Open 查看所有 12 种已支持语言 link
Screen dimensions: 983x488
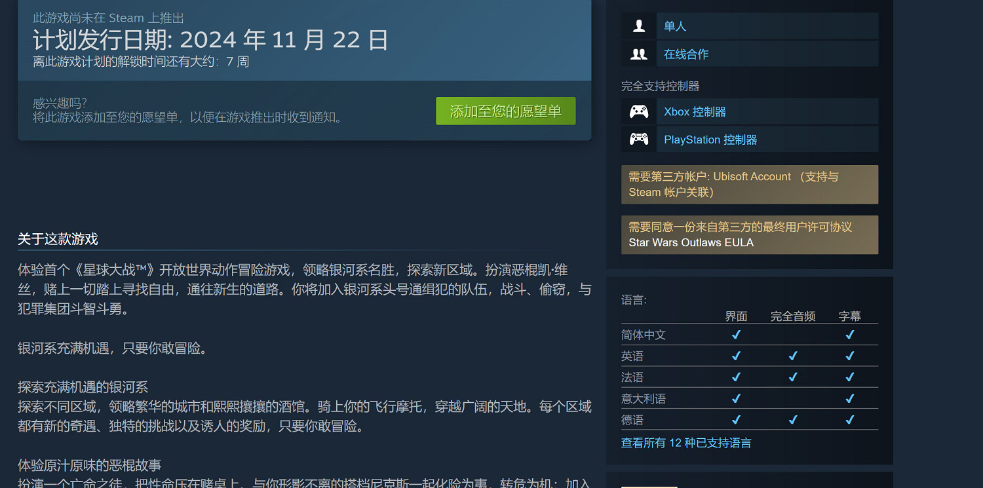pyautogui.click(x=685, y=443)
